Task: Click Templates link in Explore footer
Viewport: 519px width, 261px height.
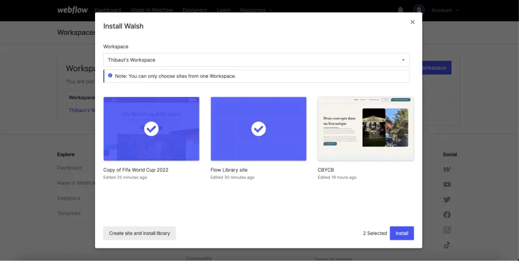Action: tap(69, 213)
